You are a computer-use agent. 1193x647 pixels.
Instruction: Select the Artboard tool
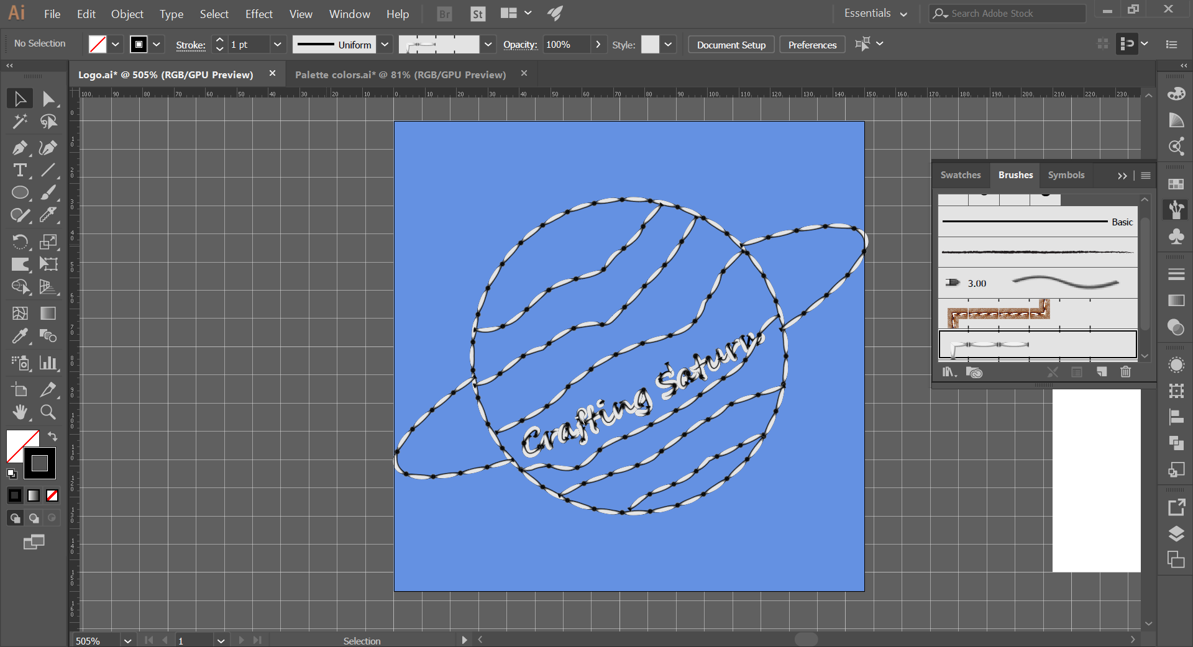click(x=20, y=389)
